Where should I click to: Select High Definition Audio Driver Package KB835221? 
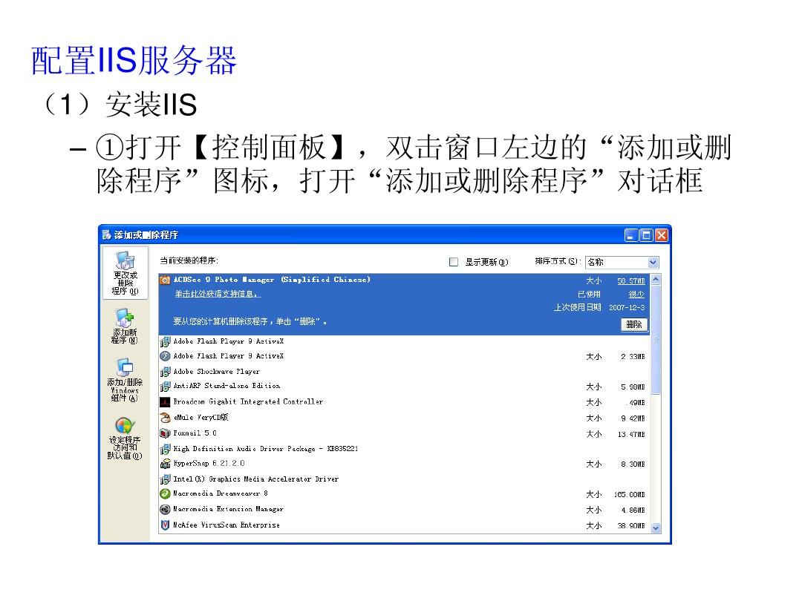[404, 449]
